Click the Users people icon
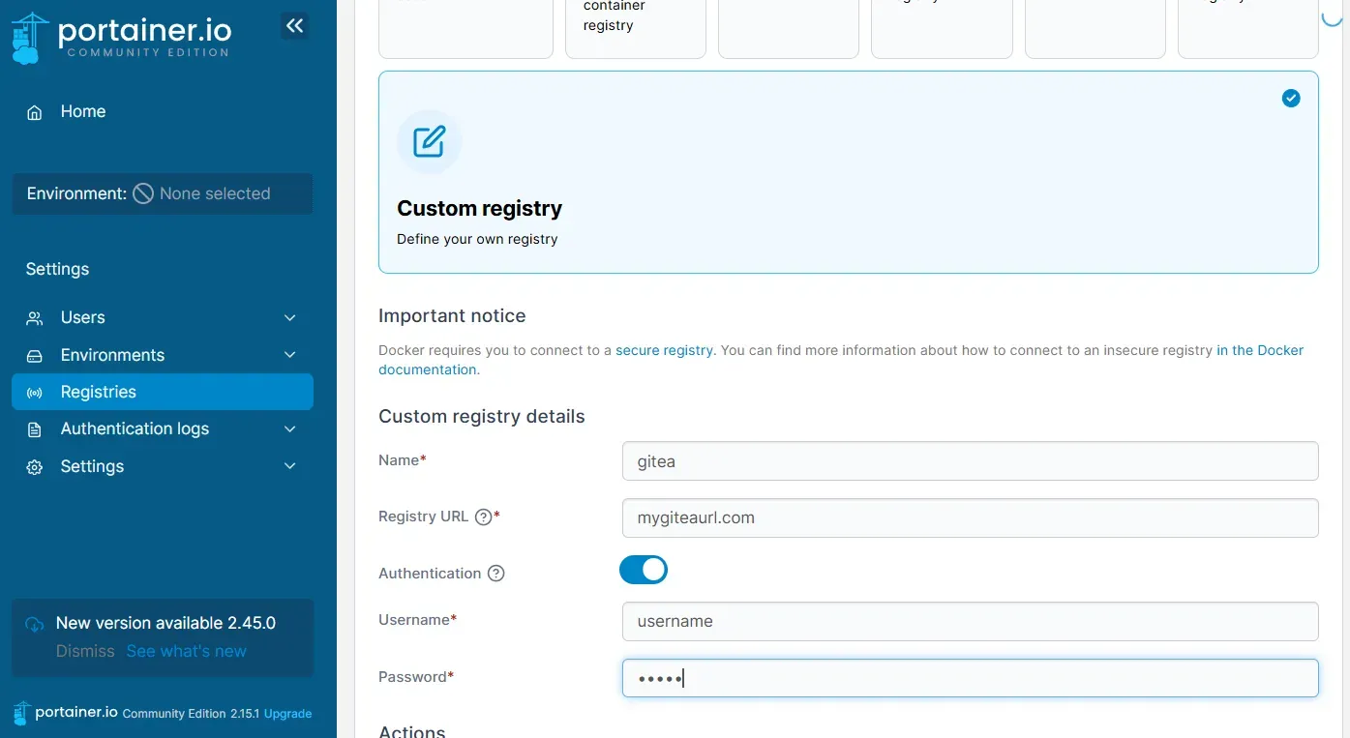Viewport: 1350px width, 738px height. (35, 318)
